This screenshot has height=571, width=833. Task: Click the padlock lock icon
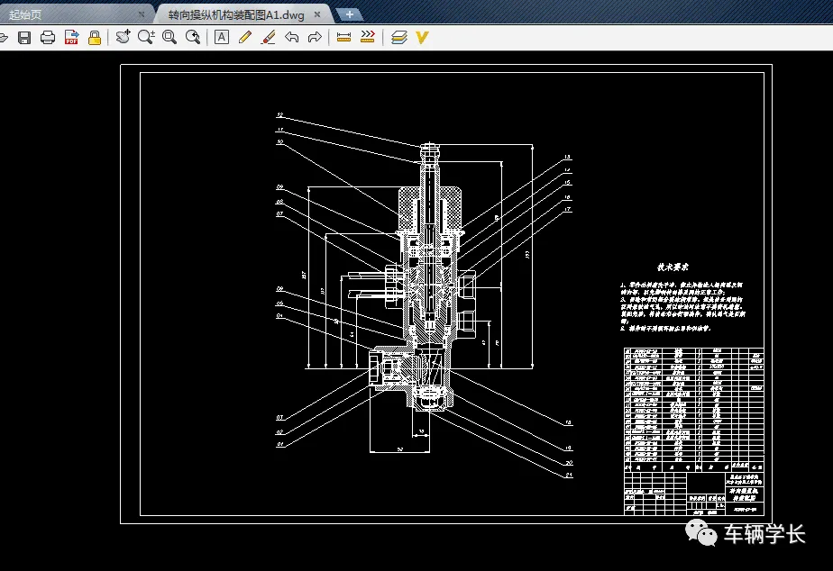(95, 37)
